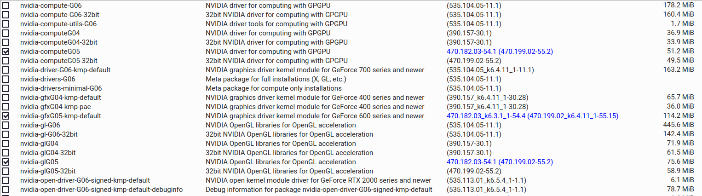Tick the nvidia-gl-G06 checkbox
Screen dimensions: 702x196
pyautogui.click(x=6, y=125)
